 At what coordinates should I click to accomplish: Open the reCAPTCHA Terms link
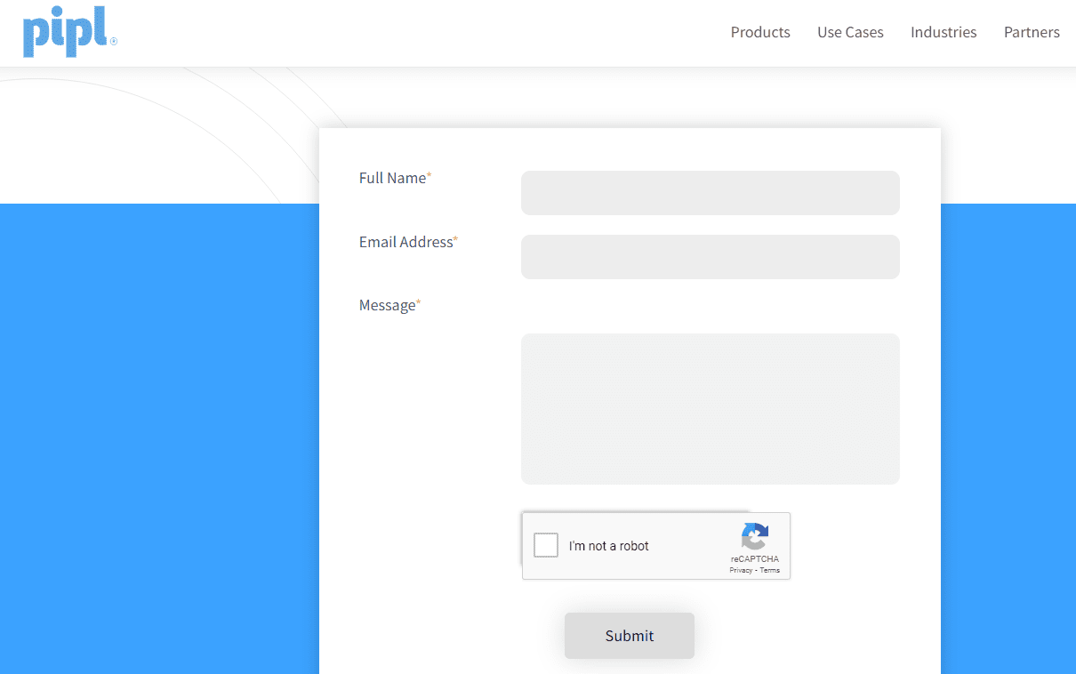770,570
